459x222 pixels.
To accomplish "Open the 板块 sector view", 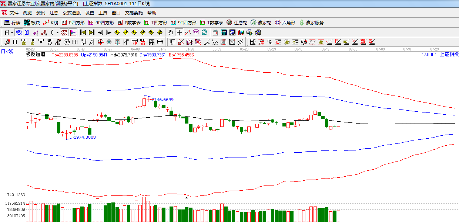I will pos(32,22).
